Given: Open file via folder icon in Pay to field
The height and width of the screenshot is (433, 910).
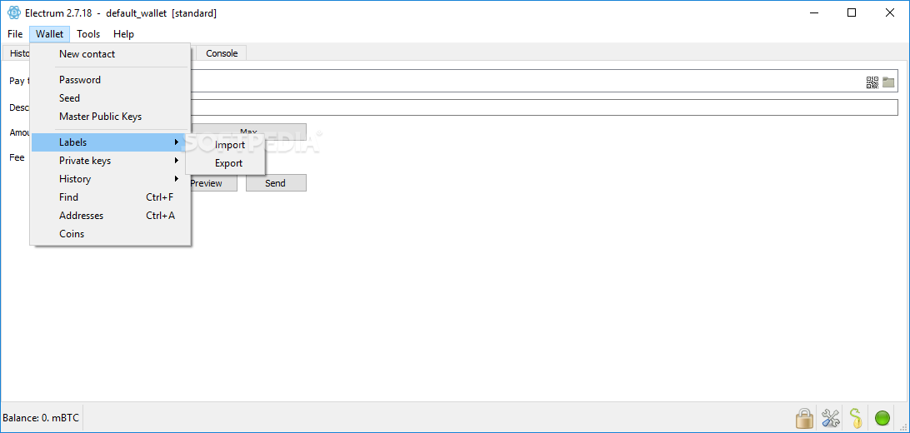Looking at the screenshot, I should 888,82.
